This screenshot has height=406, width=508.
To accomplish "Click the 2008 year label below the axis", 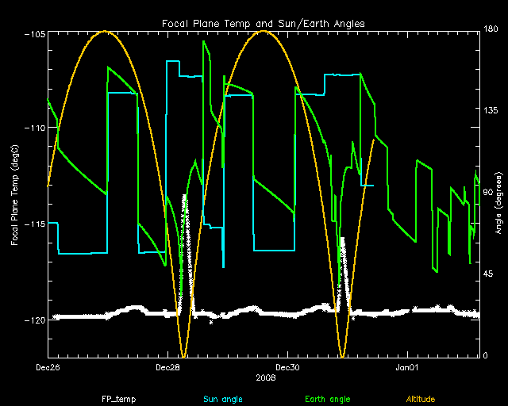I will click(x=266, y=378).
